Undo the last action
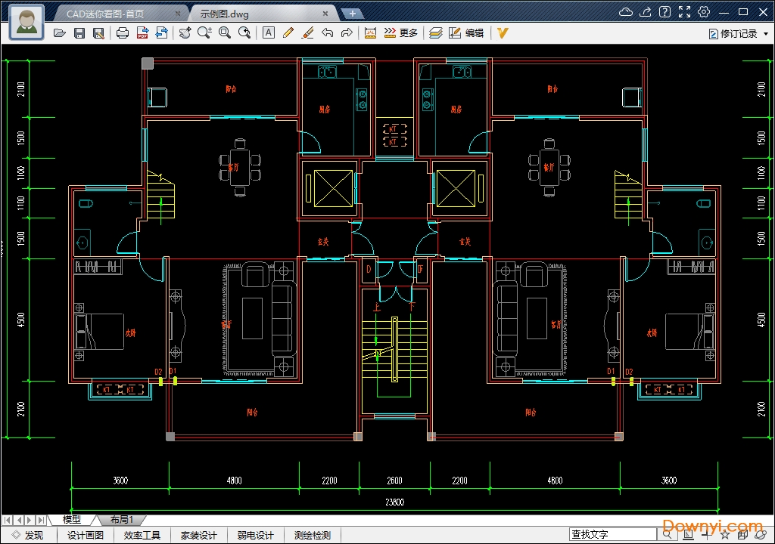The width and height of the screenshot is (775, 544). [327, 33]
